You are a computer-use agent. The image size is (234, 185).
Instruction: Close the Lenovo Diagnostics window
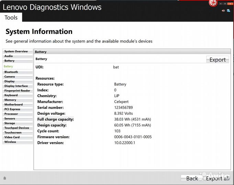click(x=230, y=4)
